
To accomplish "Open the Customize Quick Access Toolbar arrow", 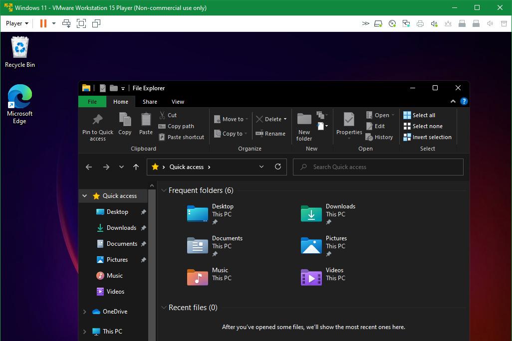I will (123, 88).
